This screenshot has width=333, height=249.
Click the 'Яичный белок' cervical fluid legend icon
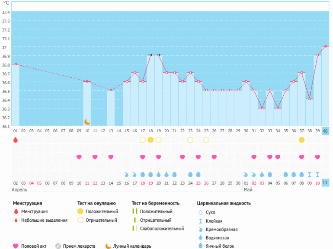tap(200, 246)
